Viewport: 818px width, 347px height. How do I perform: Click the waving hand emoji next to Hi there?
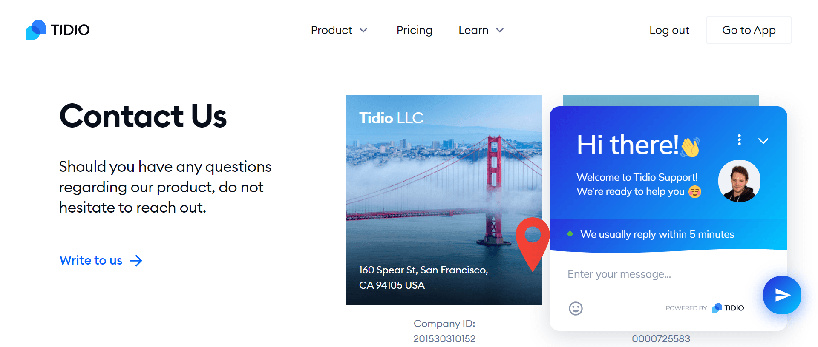690,147
